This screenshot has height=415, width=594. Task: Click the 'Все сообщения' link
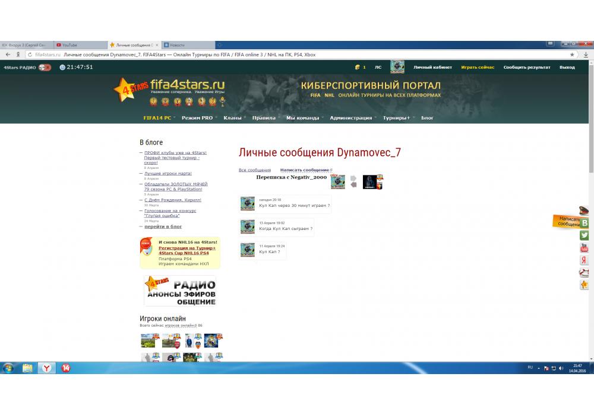[x=255, y=170]
